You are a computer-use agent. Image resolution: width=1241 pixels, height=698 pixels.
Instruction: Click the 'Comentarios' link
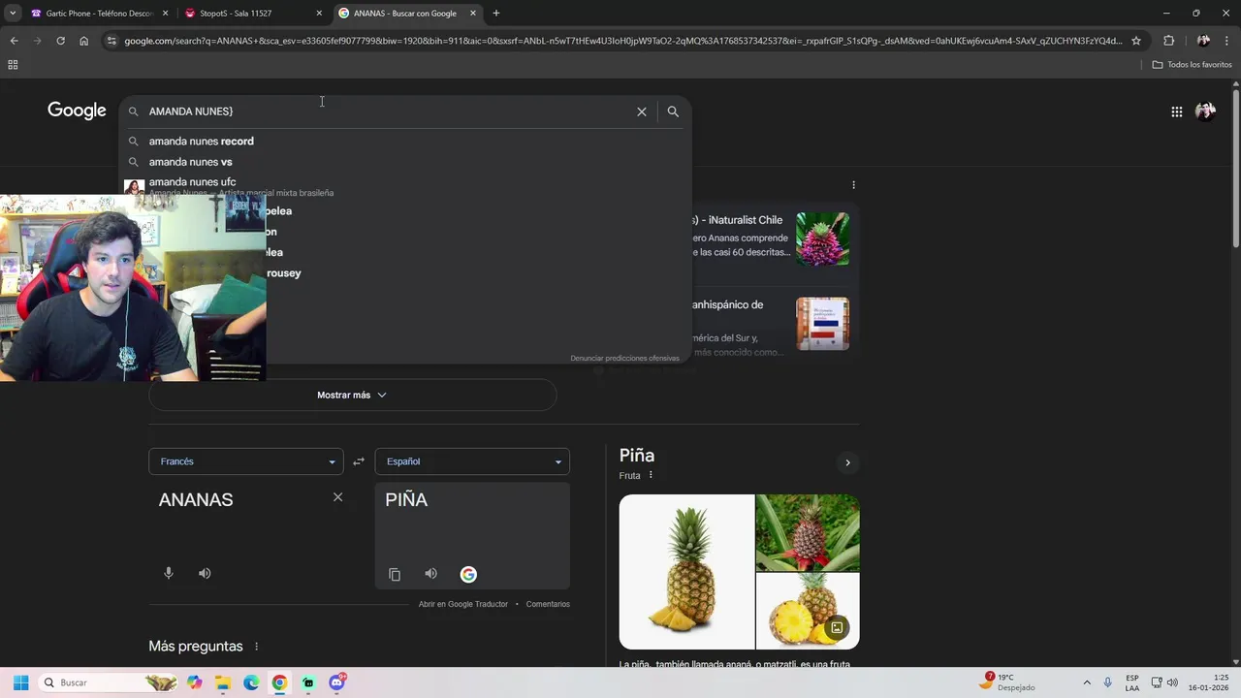click(548, 604)
